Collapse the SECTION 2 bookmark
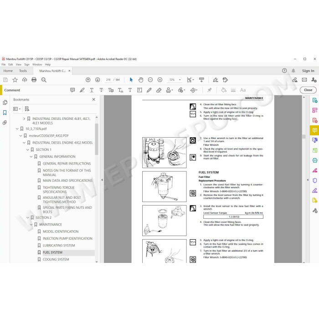 coord(28,217)
